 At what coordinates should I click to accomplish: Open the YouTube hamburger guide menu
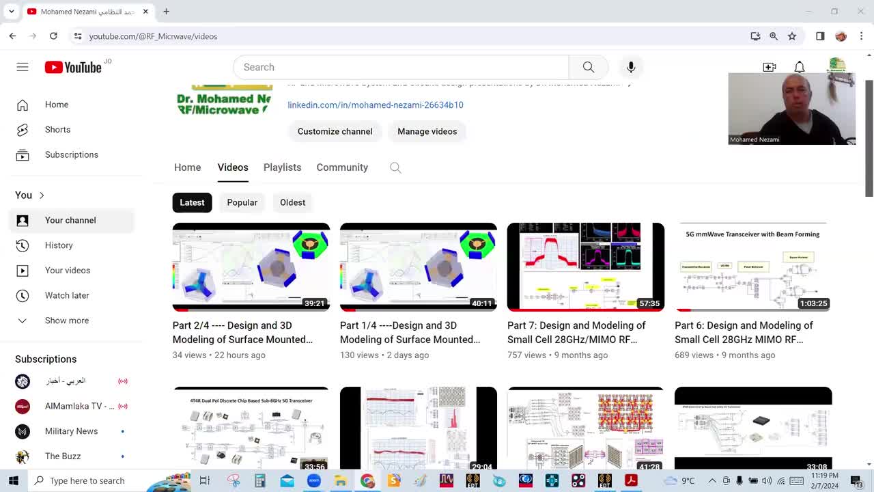pyautogui.click(x=23, y=67)
